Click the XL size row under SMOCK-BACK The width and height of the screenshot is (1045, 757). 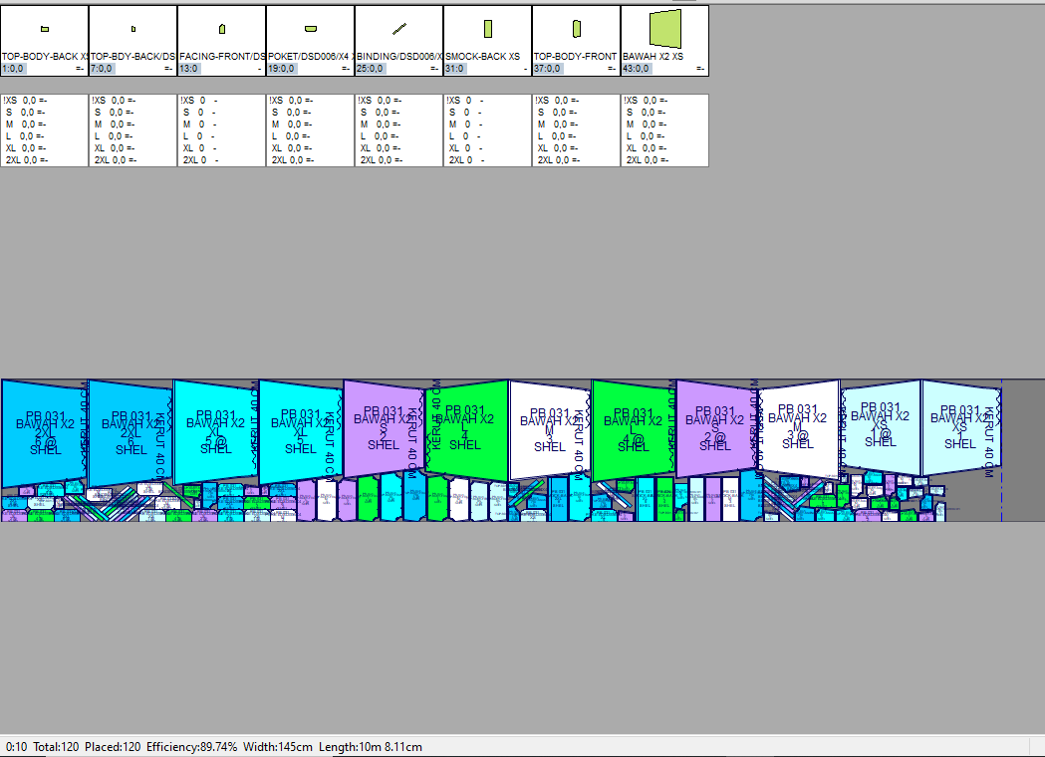[463, 147]
